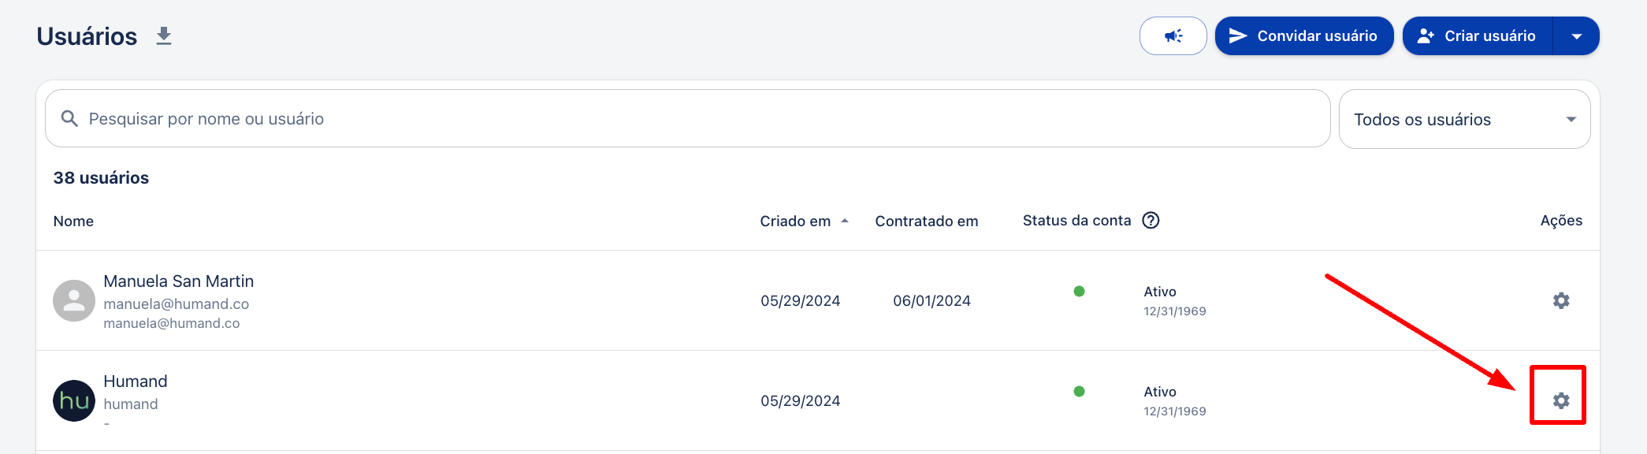
Task: Click Criar usuário button
Action: tap(1478, 36)
